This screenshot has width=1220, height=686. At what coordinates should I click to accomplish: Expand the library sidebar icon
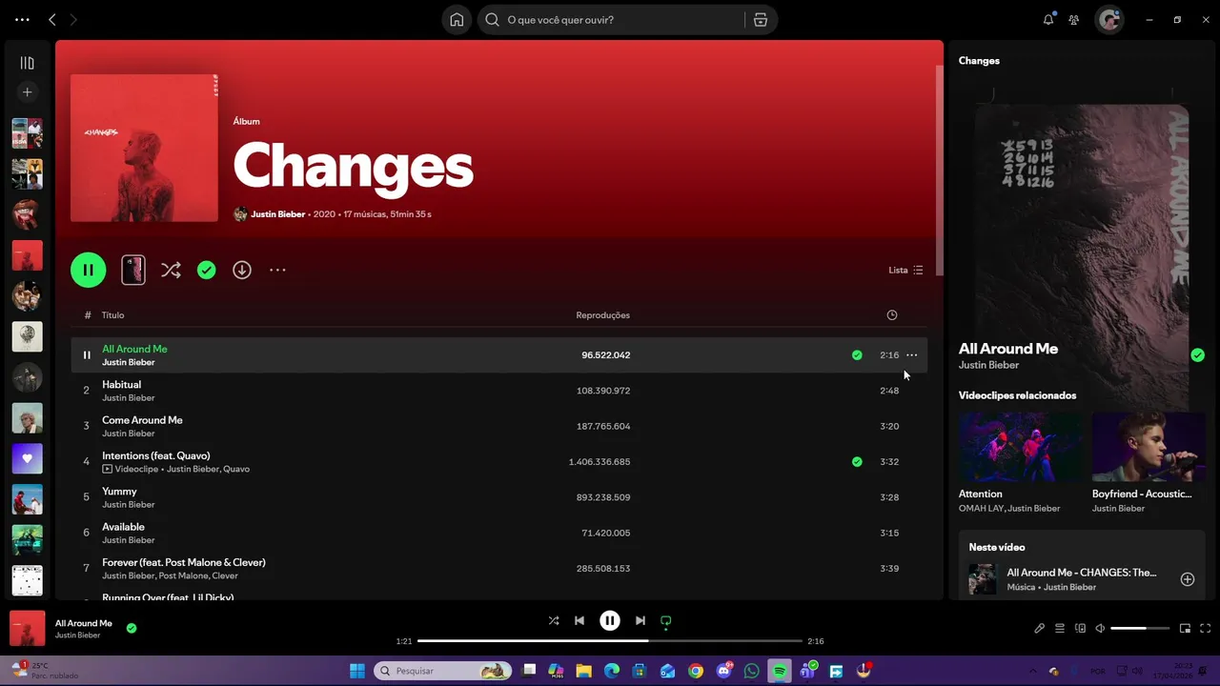(27, 63)
